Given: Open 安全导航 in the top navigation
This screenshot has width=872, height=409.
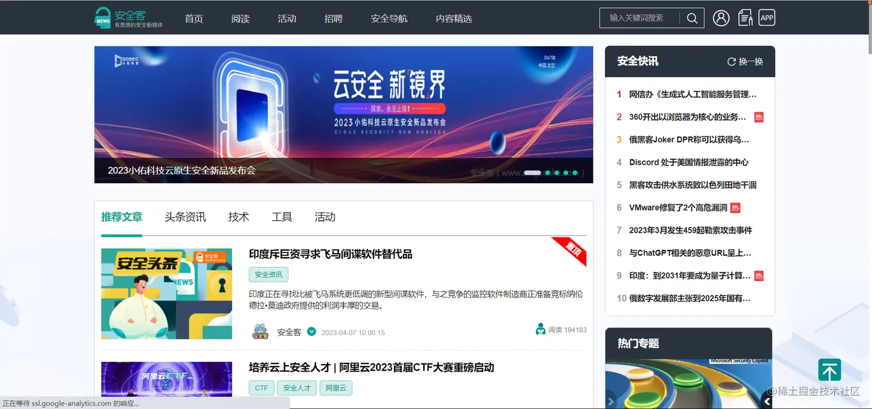Looking at the screenshot, I should [389, 18].
